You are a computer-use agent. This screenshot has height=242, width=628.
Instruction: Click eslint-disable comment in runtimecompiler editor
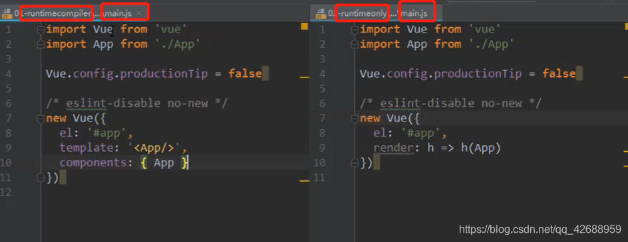click(x=136, y=104)
